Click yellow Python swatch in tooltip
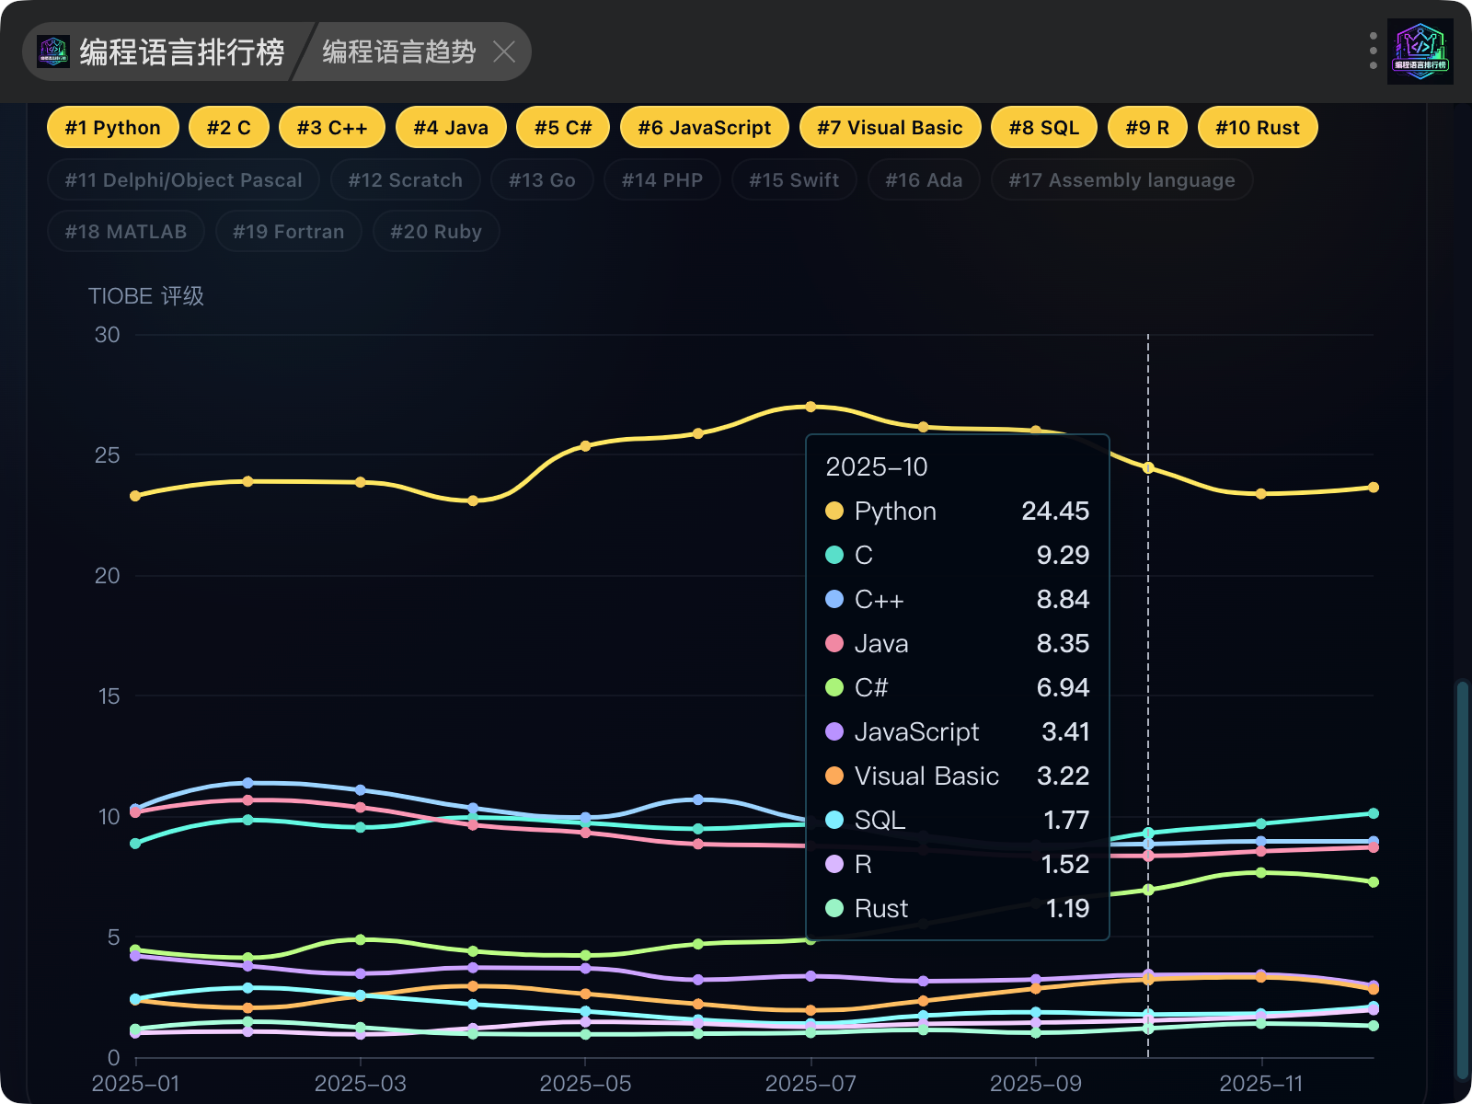The width and height of the screenshot is (1472, 1104). [834, 511]
